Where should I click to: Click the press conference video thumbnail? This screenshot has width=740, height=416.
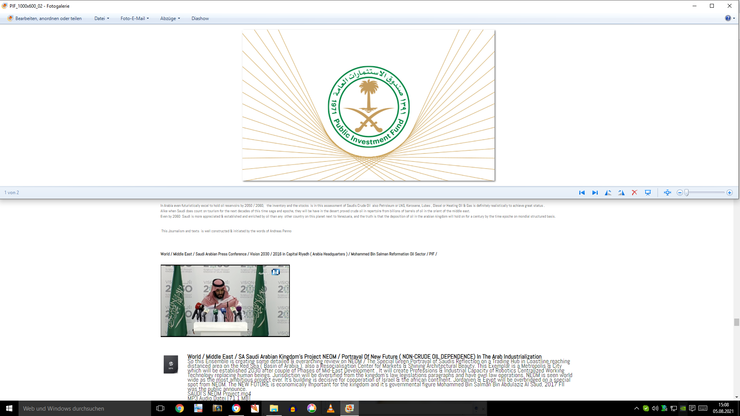click(225, 301)
